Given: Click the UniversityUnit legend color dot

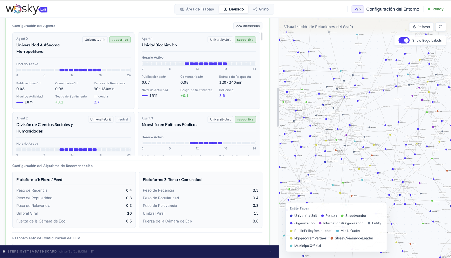Looking at the screenshot, I should pyautogui.click(x=291, y=216).
